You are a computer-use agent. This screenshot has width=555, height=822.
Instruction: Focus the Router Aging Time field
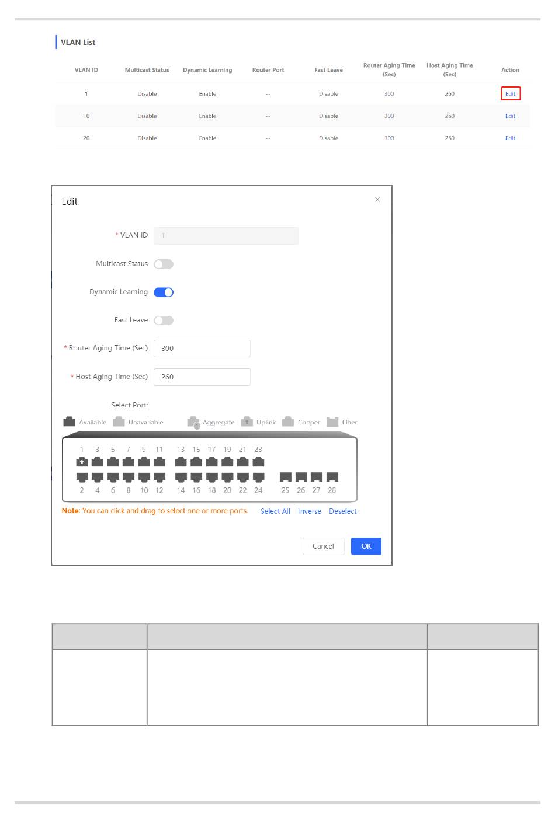[202, 349]
